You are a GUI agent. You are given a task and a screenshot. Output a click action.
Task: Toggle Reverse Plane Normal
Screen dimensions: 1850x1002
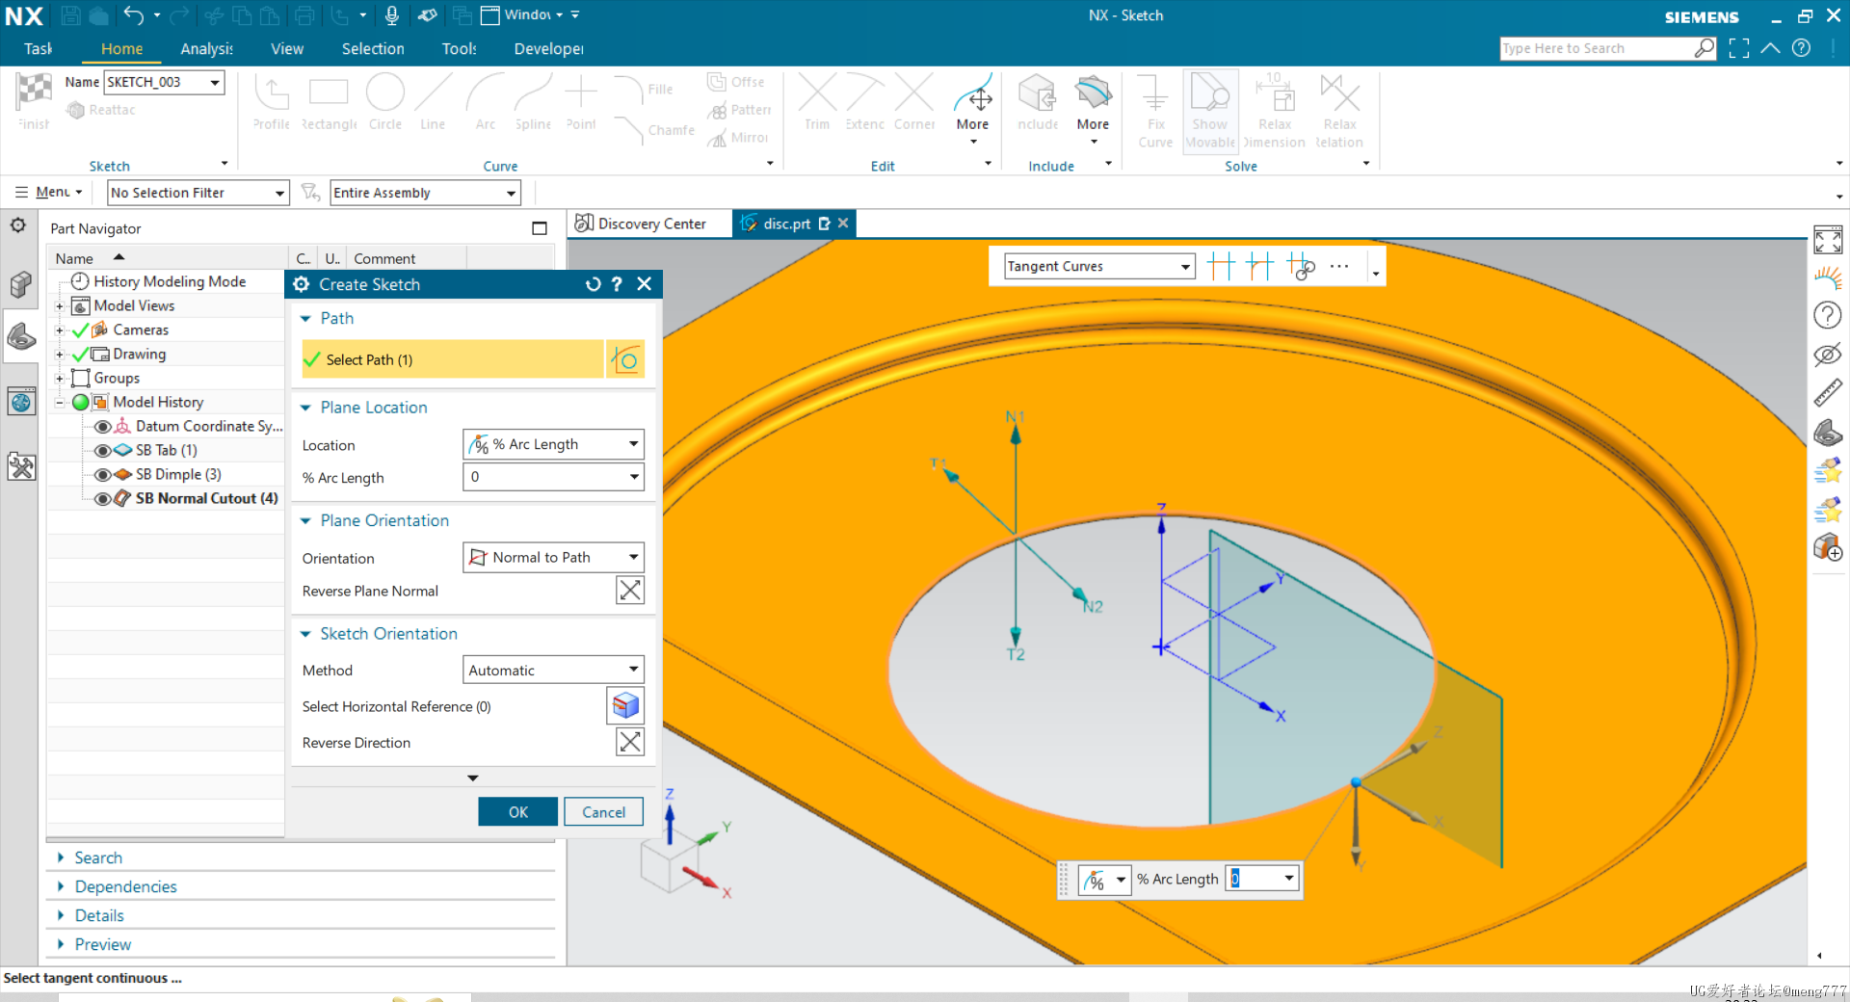coord(630,591)
